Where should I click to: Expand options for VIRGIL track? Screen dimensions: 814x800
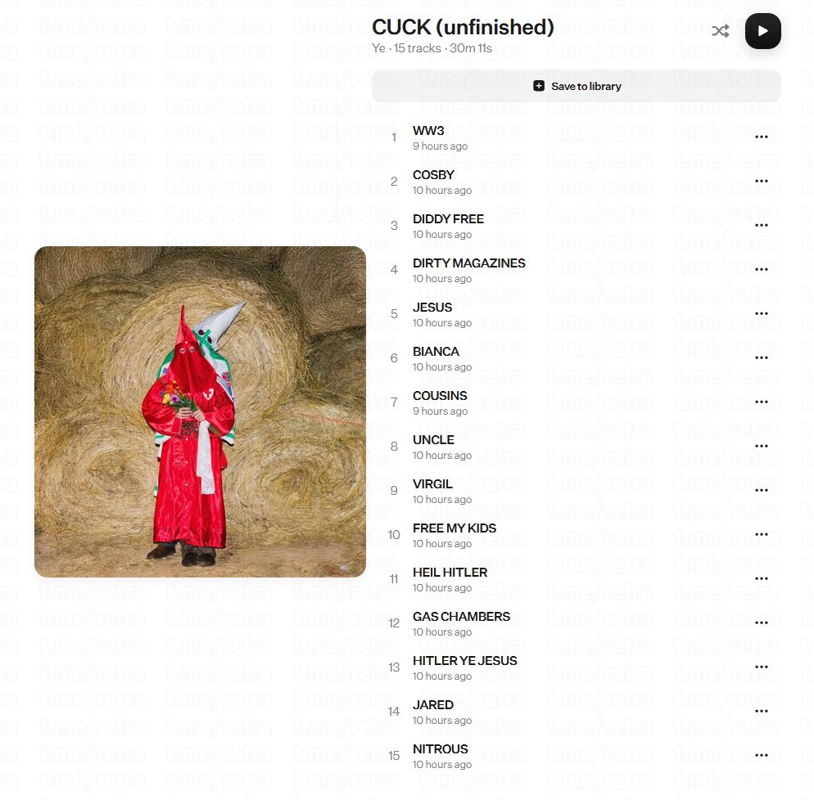[x=761, y=490]
